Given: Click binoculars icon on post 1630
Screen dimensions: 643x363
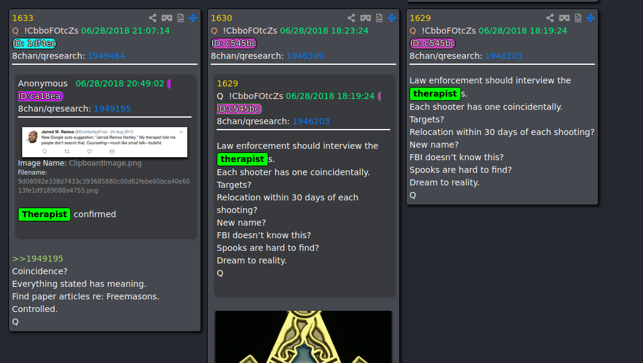Looking at the screenshot, I should coord(366,18).
